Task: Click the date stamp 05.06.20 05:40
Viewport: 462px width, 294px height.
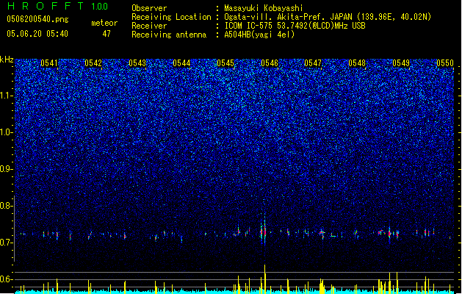Action: click(37, 34)
